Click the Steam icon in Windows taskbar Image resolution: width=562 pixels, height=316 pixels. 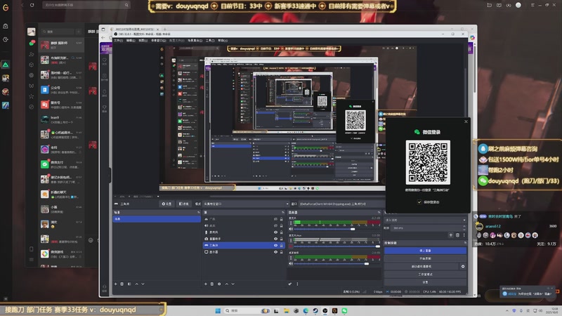(315, 310)
